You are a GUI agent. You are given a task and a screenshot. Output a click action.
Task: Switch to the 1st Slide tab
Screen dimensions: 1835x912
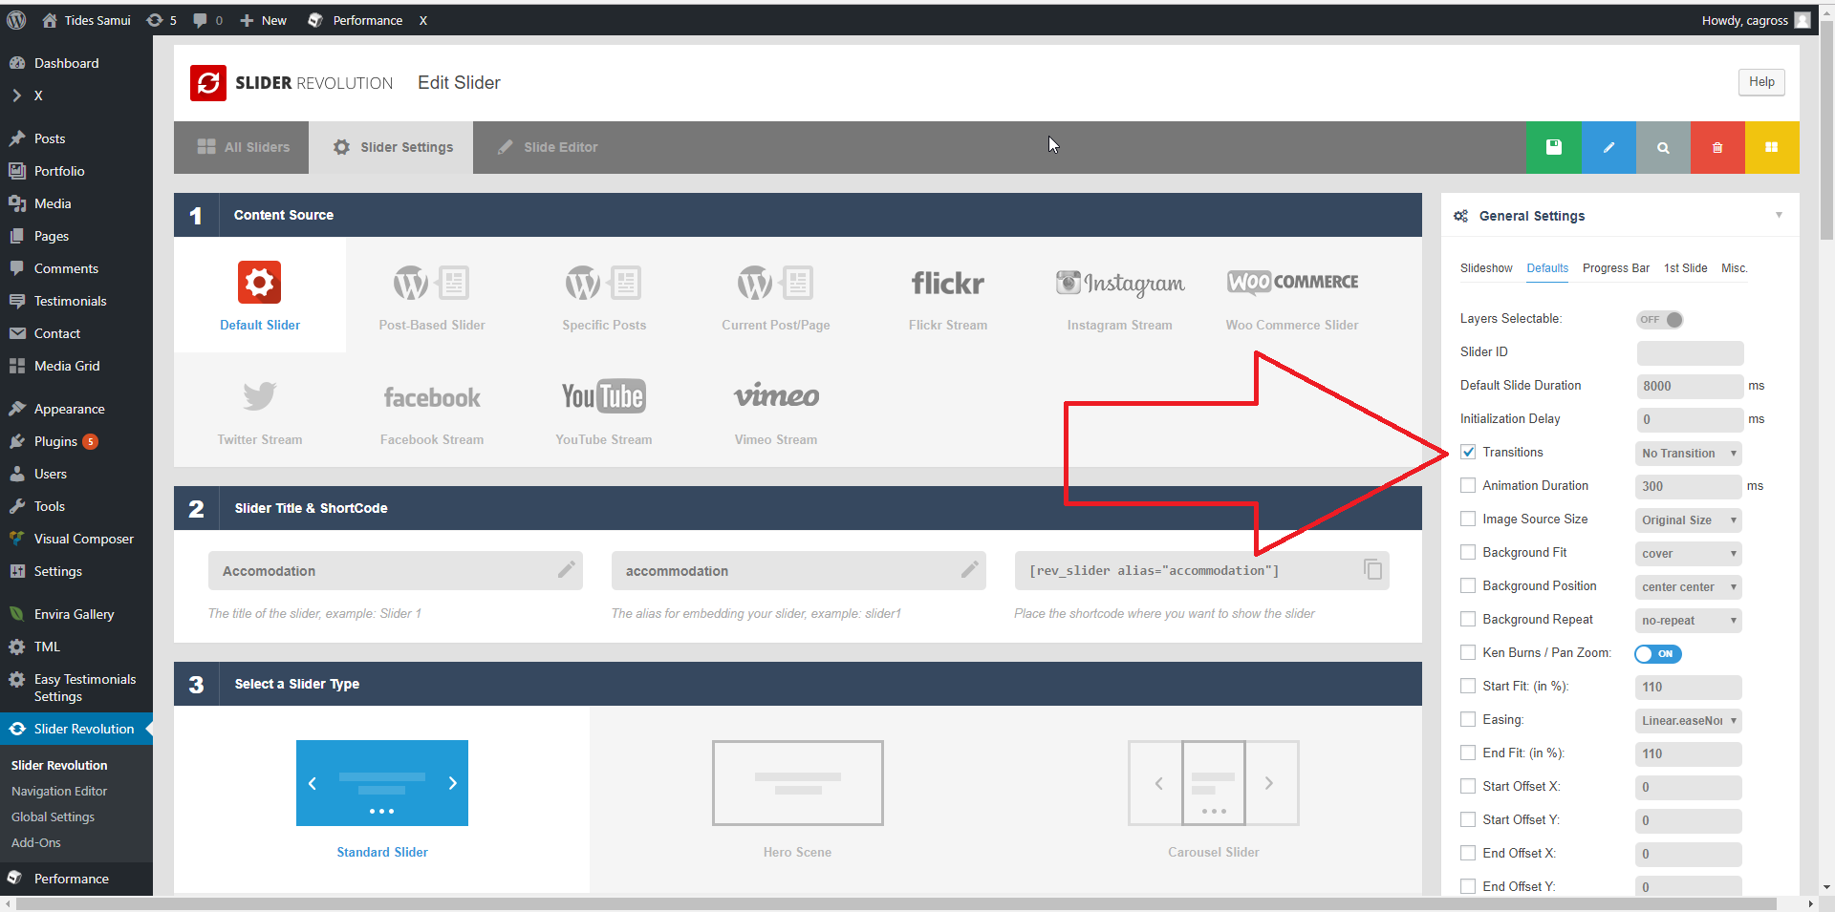(1686, 268)
